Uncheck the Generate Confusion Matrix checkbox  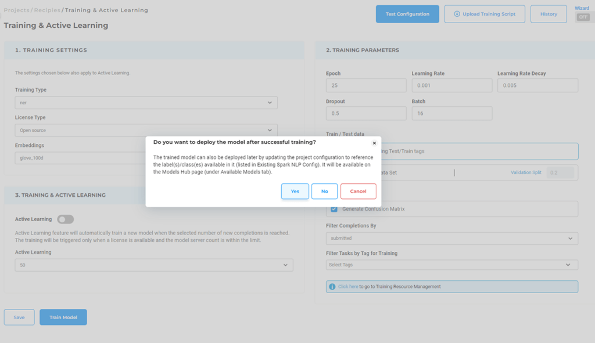334,209
